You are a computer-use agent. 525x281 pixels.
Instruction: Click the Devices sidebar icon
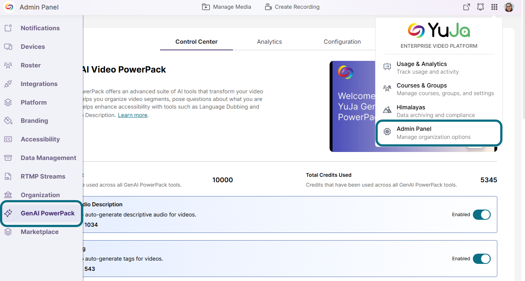click(x=8, y=47)
